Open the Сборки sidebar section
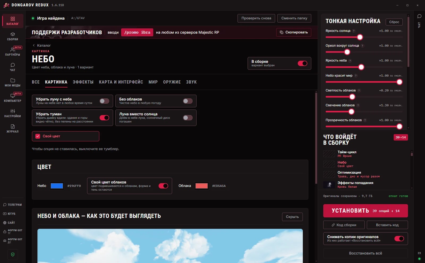The image size is (425, 263). (12, 36)
